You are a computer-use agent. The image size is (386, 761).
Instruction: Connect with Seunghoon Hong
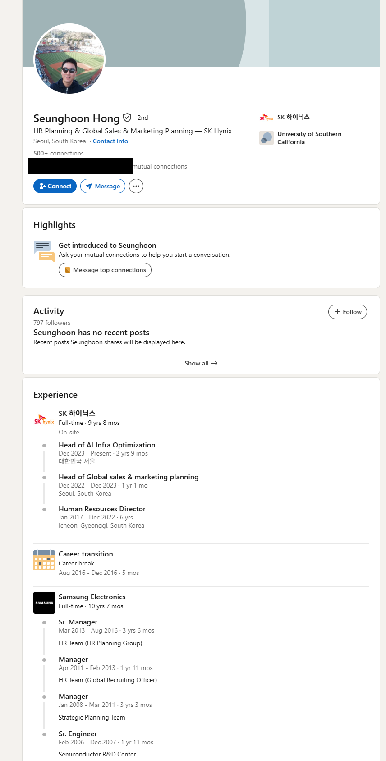pos(55,186)
